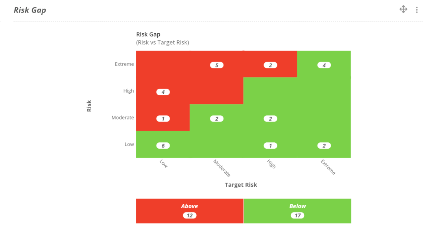Select the bubble showing 2 in Low Extreme cell
Screen dimensions: 430x231
(324, 145)
